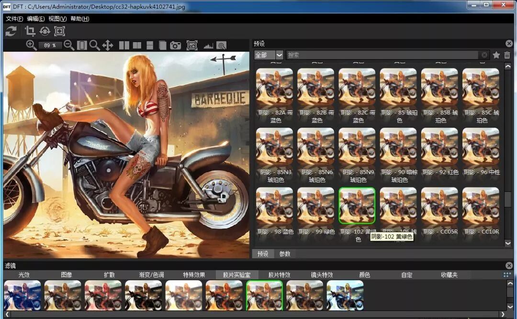Open the 图像 filter category

66,275
